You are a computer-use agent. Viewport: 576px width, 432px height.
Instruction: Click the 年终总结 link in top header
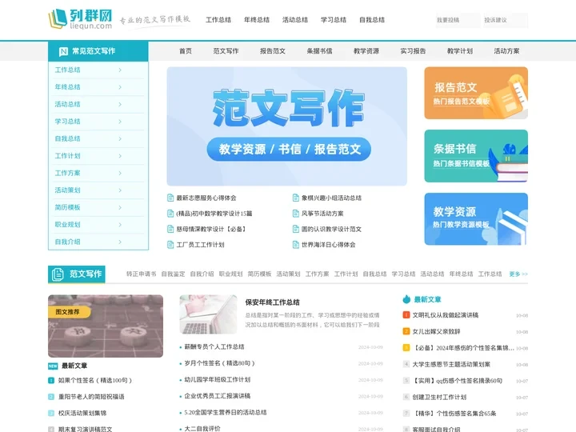[x=257, y=20]
